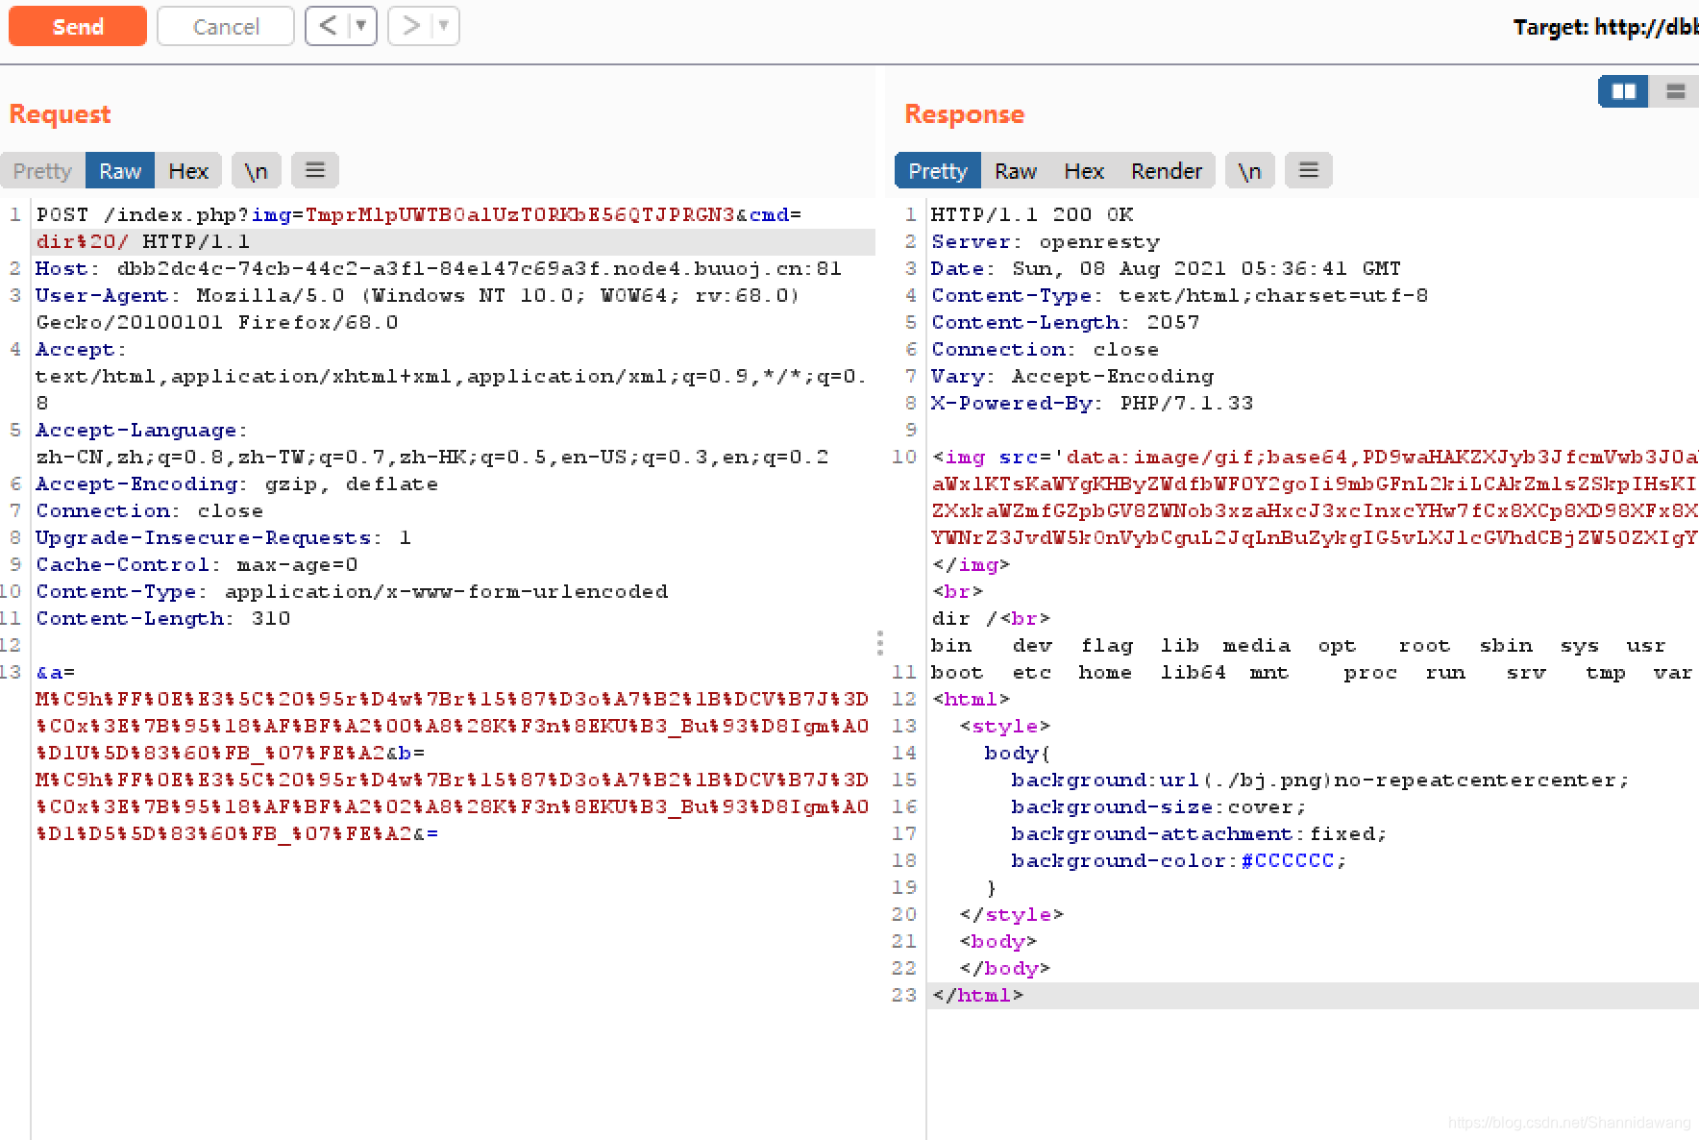Click the Target host label
Image resolution: width=1699 pixels, height=1140 pixels.
pos(1606,27)
